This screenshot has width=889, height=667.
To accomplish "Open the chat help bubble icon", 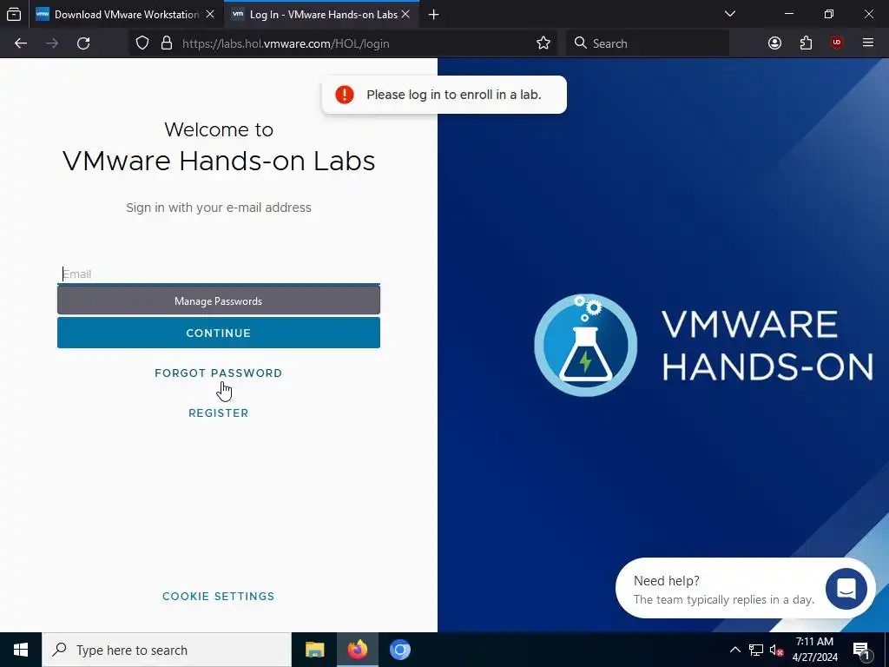I will point(846,589).
